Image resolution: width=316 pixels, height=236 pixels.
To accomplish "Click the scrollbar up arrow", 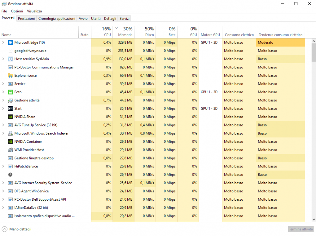I will tap(313, 41).
